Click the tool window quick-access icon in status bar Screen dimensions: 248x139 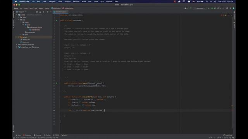pyautogui.click(x=14, y=138)
